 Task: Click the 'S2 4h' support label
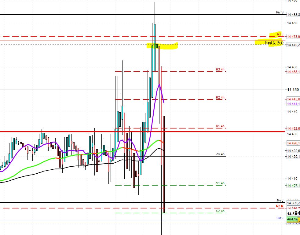tap(220, 211)
